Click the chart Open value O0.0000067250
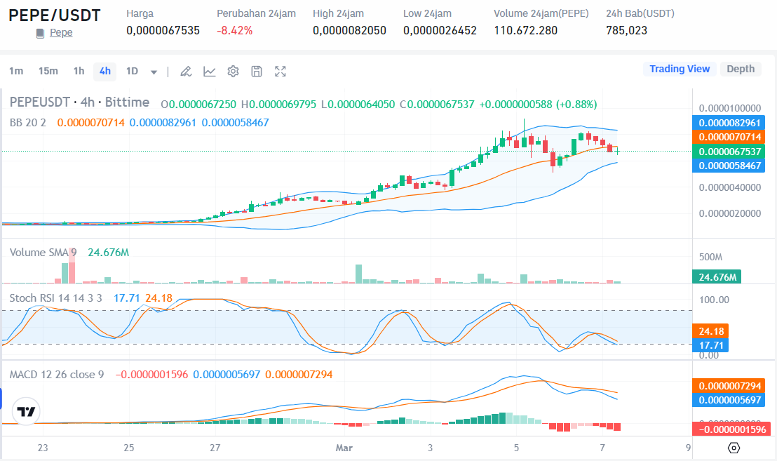 point(198,105)
